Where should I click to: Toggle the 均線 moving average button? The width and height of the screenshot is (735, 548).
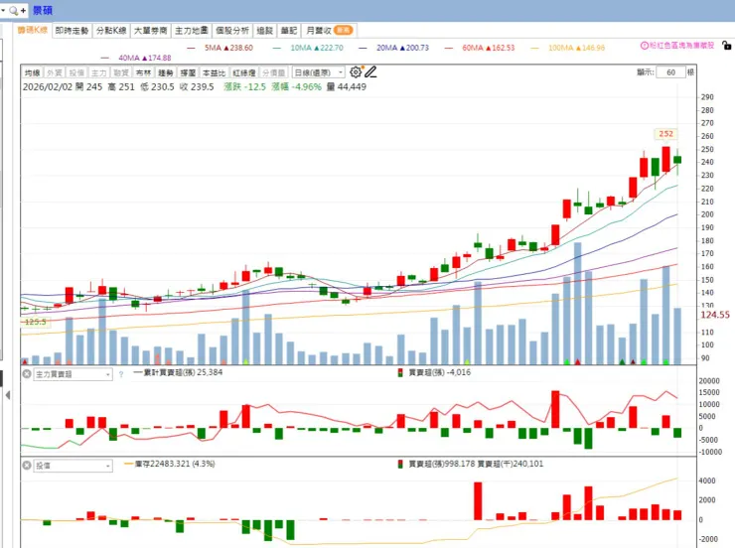tap(32, 72)
